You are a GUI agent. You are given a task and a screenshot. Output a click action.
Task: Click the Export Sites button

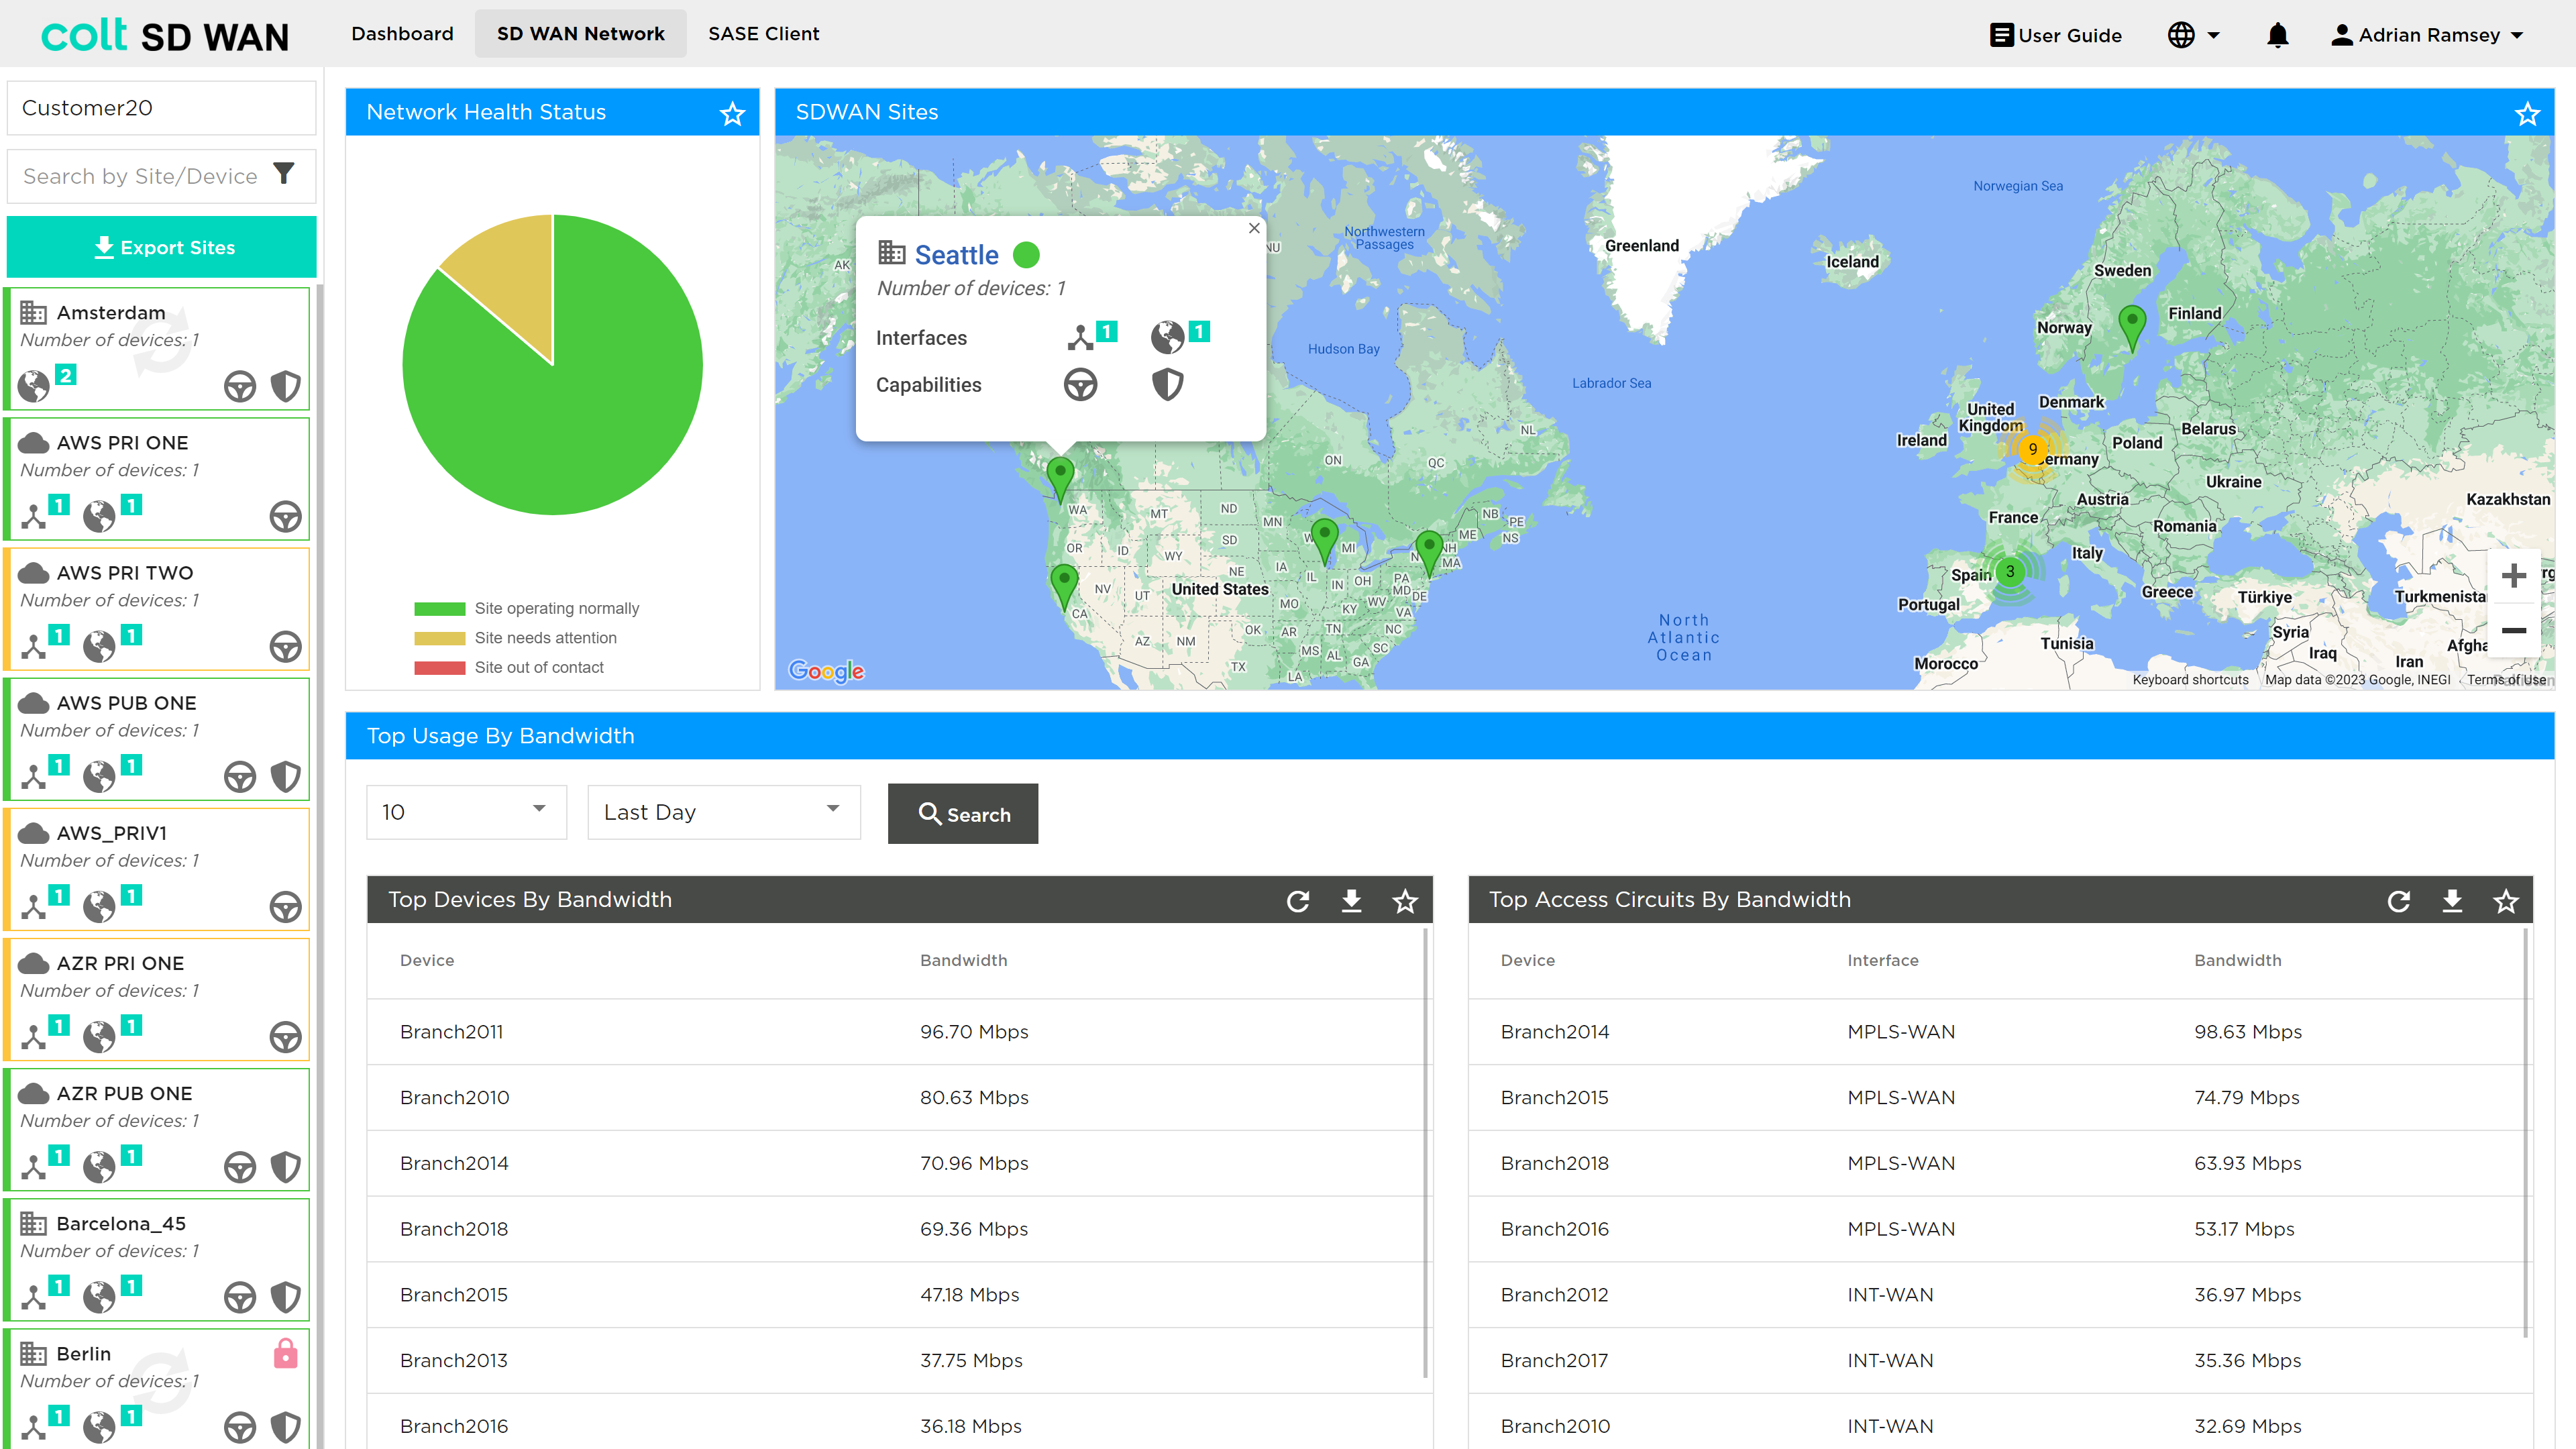click(162, 247)
